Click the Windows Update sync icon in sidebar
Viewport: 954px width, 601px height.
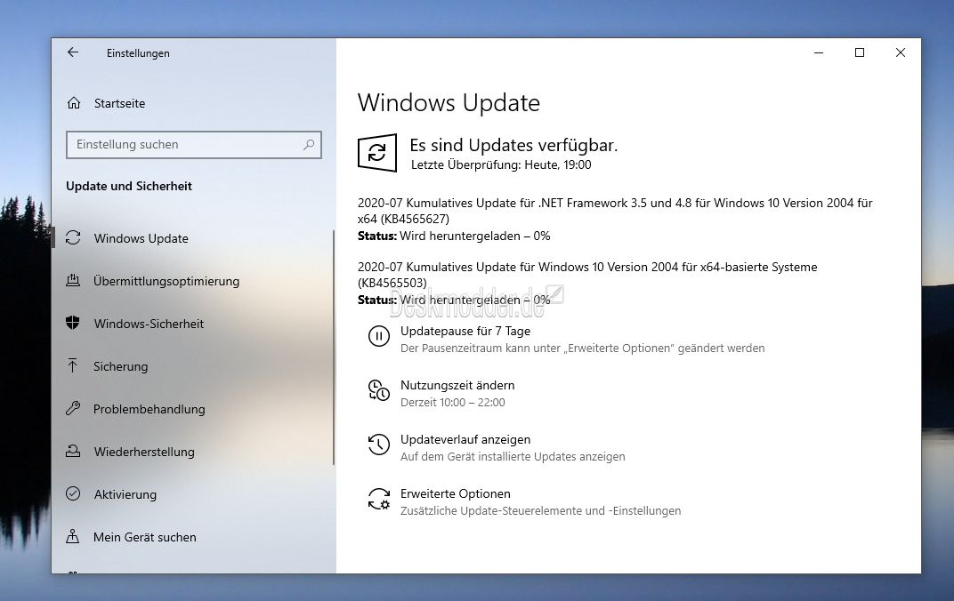[73, 238]
